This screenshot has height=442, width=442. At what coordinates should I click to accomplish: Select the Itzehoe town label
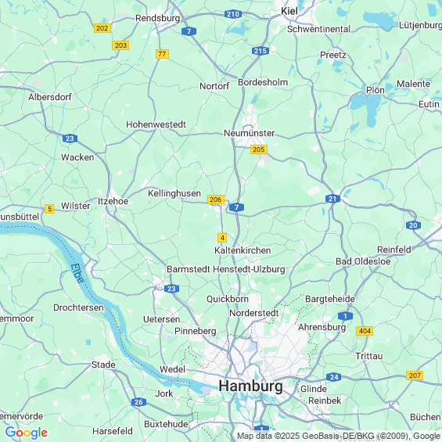click(x=113, y=201)
